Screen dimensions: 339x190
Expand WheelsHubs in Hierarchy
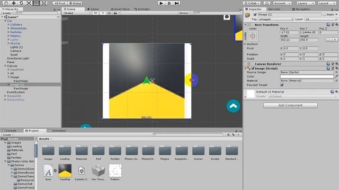pyautogui.click(x=8, y=28)
